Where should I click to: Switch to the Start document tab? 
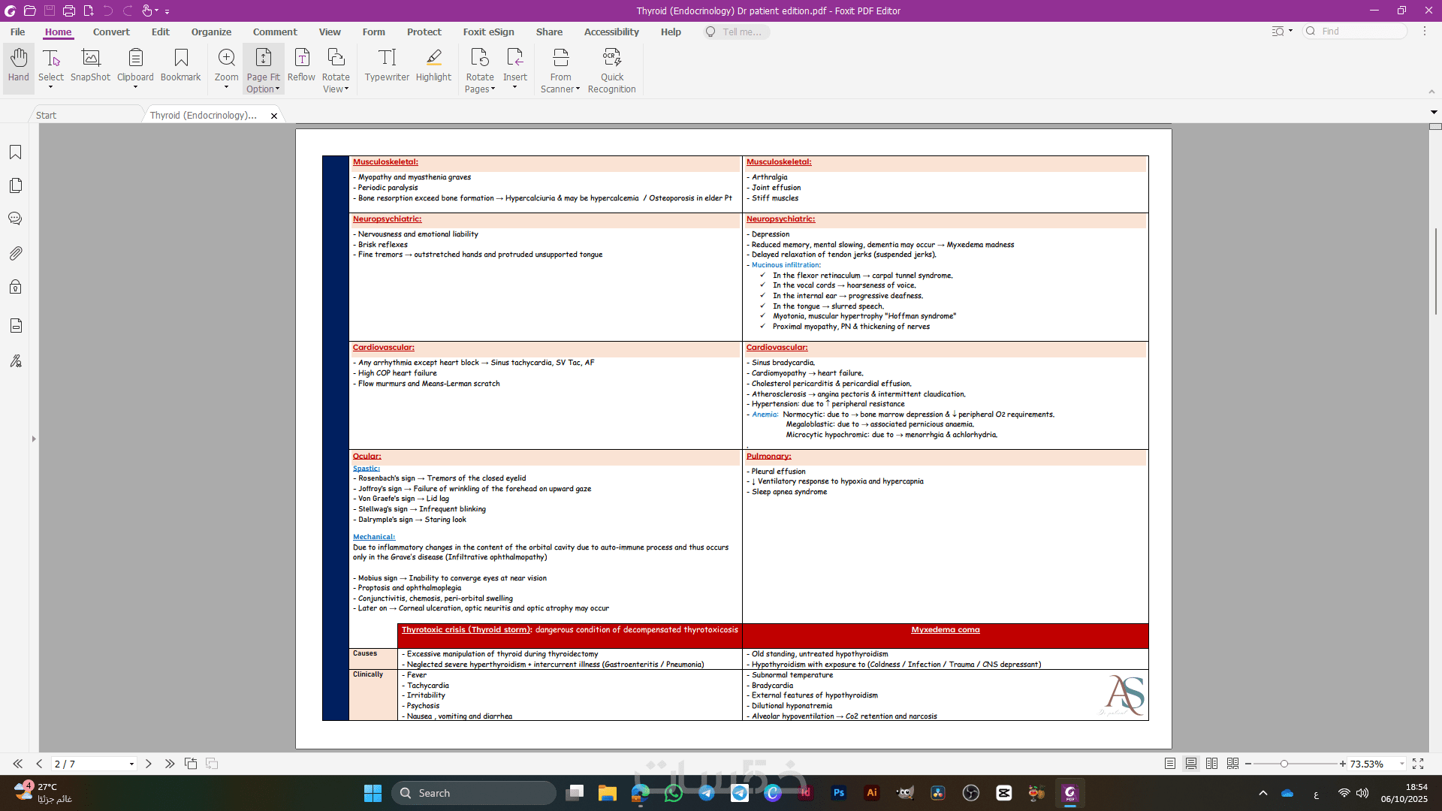pos(46,115)
